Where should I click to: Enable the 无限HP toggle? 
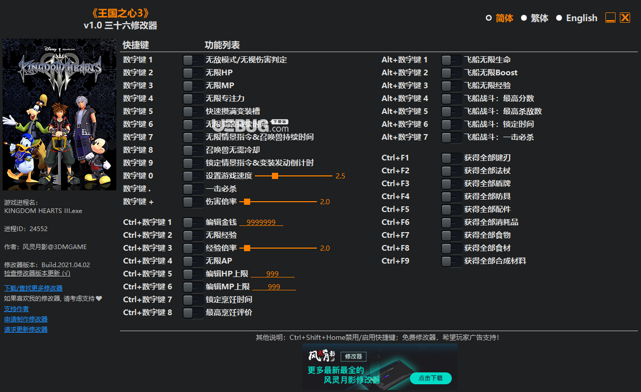[193, 73]
